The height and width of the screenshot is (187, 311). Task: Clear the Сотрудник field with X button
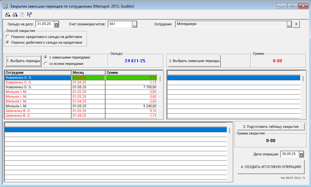click(296, 24)
